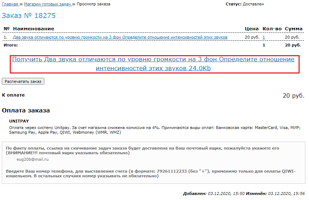Click the ВНИМАНИЕ mailbox instruction text
309x200 pixels.
(142, 151)
